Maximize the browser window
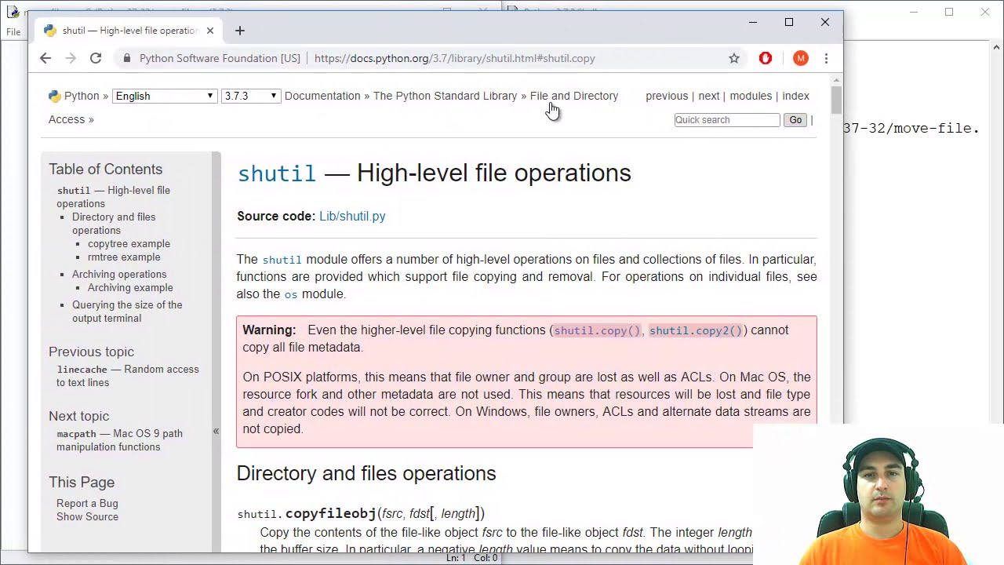This screenshot has width=1004, height=565. pyautogui.click(x=789, y=22)
